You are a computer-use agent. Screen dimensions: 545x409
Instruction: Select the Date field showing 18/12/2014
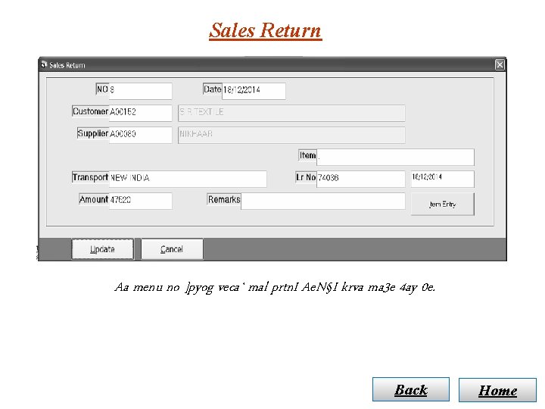(254, 91)
